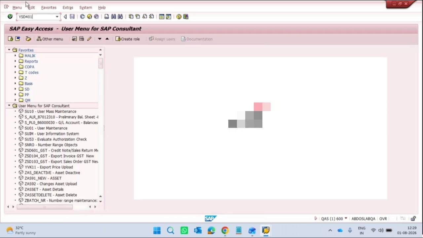Open the QAS (1) 600 system dropdown
This screenshot has width=423, height=238.
tap(346, 218)
